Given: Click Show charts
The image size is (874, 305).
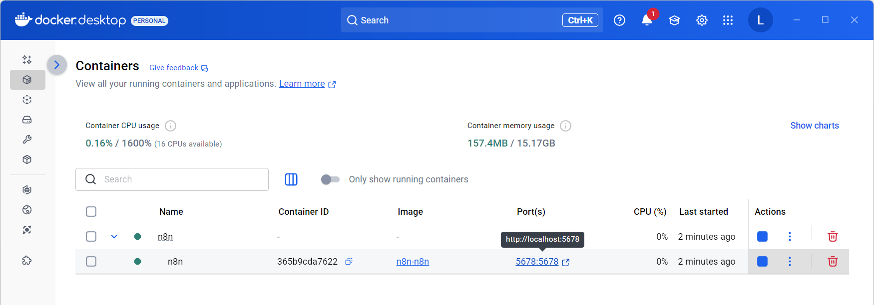Looking at the screenshot, I should pyautogui.click(x=815, y=126).
